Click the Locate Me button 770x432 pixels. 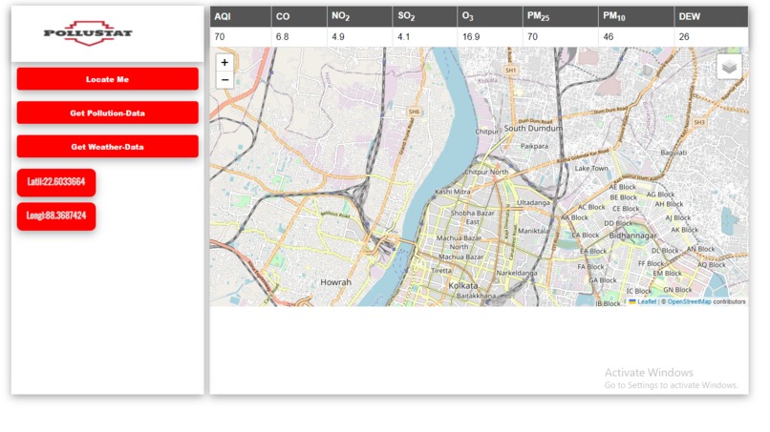pos(108,79)
